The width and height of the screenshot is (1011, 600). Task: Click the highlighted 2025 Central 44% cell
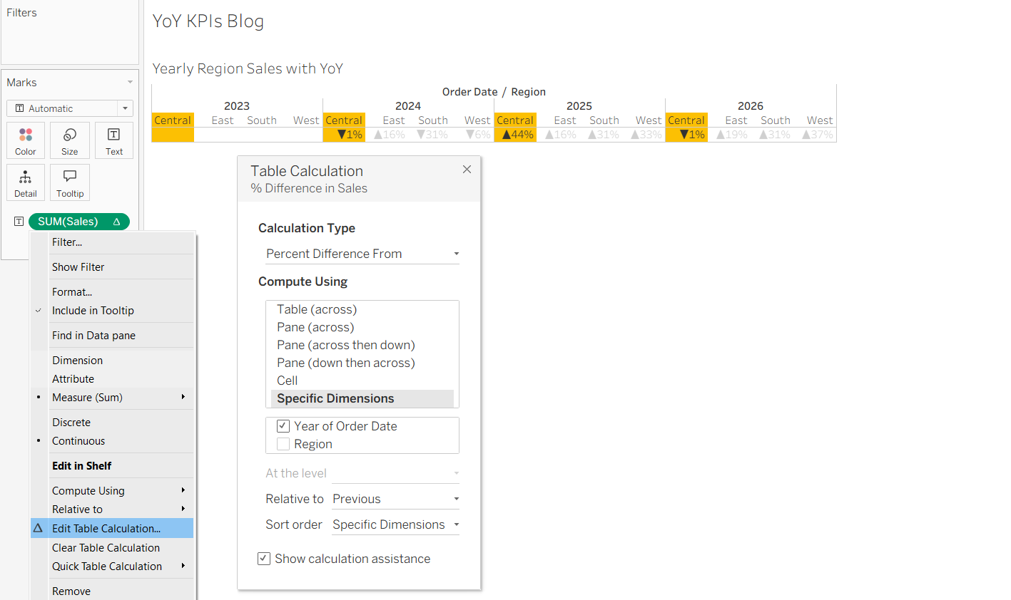click(515, 135)
